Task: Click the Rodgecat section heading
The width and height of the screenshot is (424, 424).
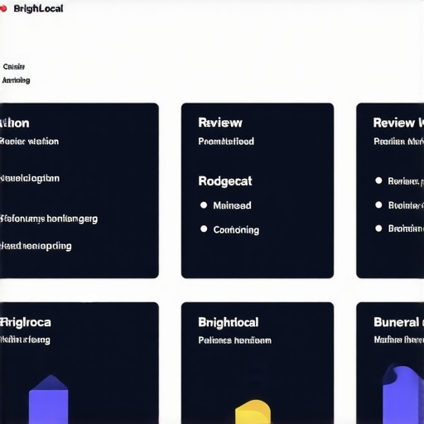Action: point(225,181)
